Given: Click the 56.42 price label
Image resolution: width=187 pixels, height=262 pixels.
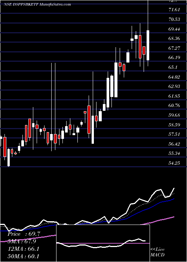Looking at the screenshot, I should [174, 144].
